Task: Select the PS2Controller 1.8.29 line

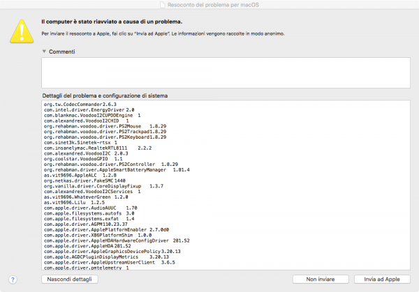Action: (x=111, y=164)
